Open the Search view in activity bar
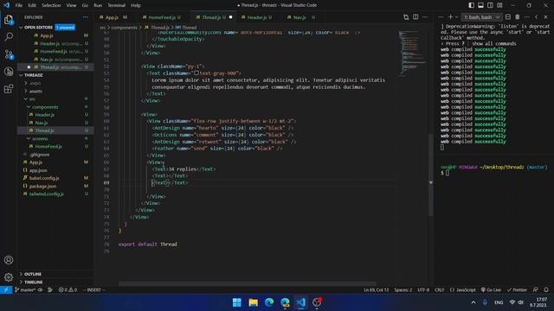554x311 pixels. click(x=9, y=36)
